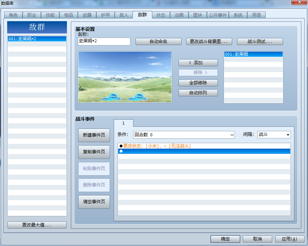Click 新建事件页 button
Screen dimensions: 308x246
click(94, 135)
